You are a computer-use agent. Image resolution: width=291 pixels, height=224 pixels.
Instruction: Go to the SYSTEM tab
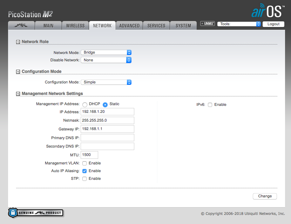(183, 26)
